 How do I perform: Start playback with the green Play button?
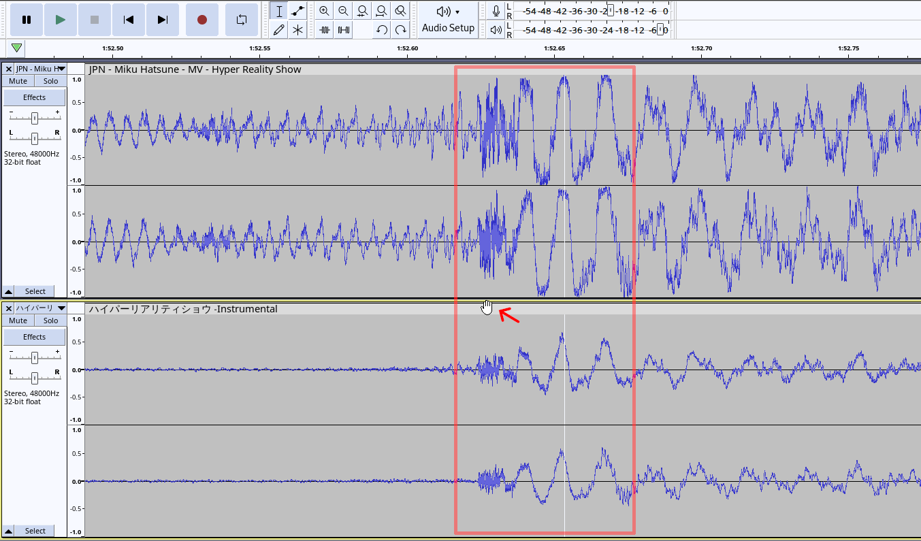[61, 20]
